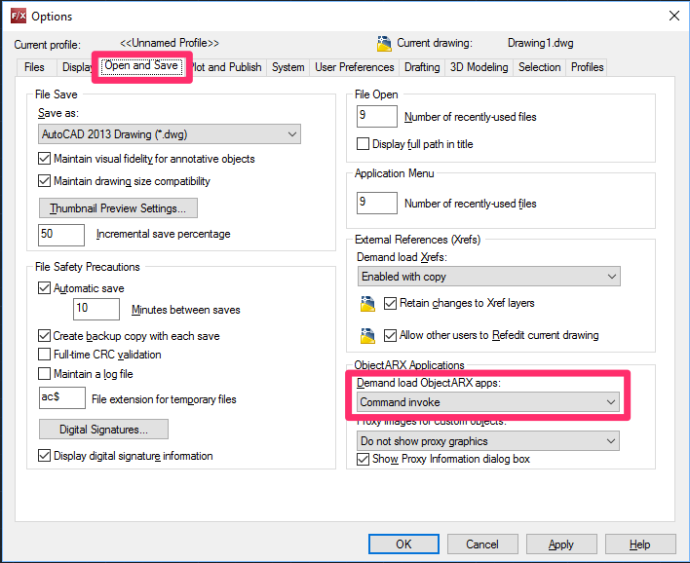The image size is (690, 563).
Task: Enable Maintain a log file
Action: [x=44, y=373]
